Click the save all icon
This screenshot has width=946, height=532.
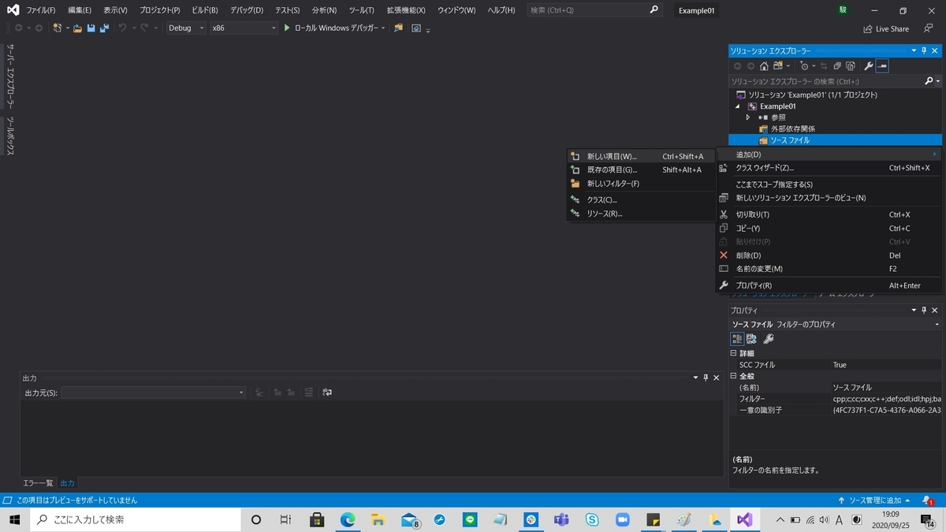104,28
